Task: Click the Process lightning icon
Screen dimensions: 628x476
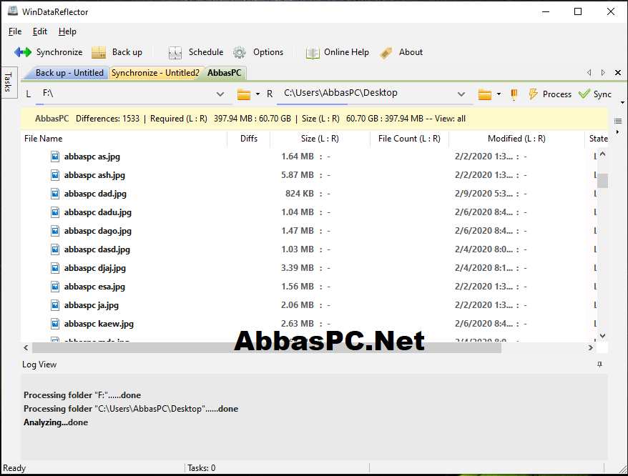Action: point(533,94)
